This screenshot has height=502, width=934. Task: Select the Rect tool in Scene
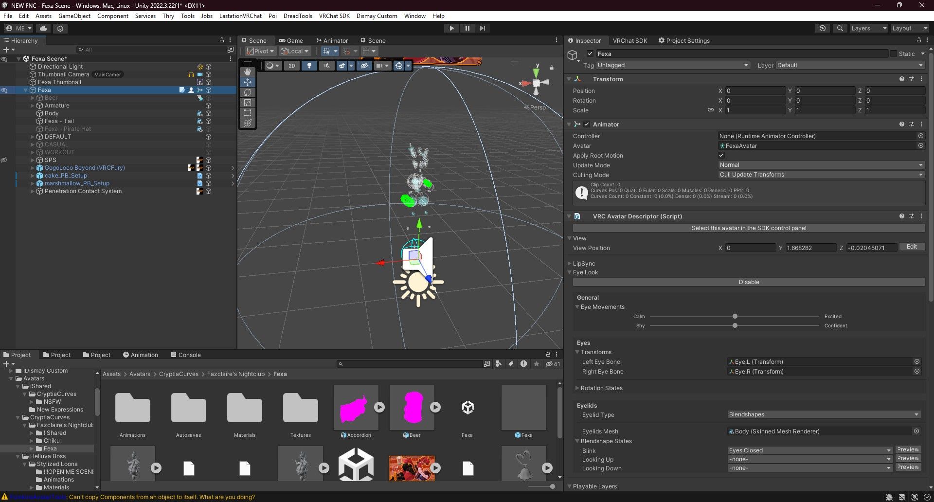248,113
